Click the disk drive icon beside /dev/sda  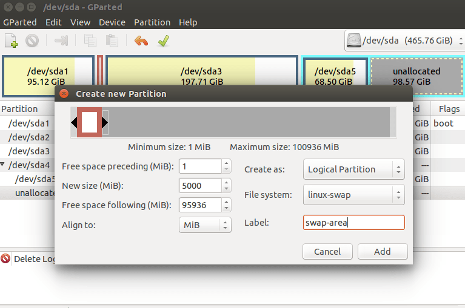coord(354,40)
